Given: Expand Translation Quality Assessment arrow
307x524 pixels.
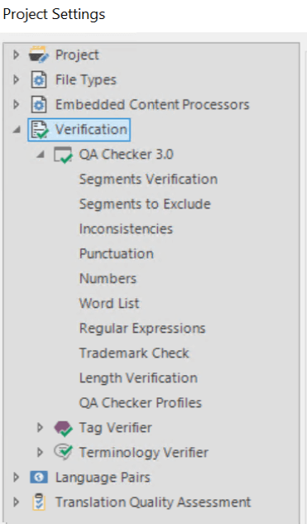Looking at the screenshot, I should coord(16,502).
